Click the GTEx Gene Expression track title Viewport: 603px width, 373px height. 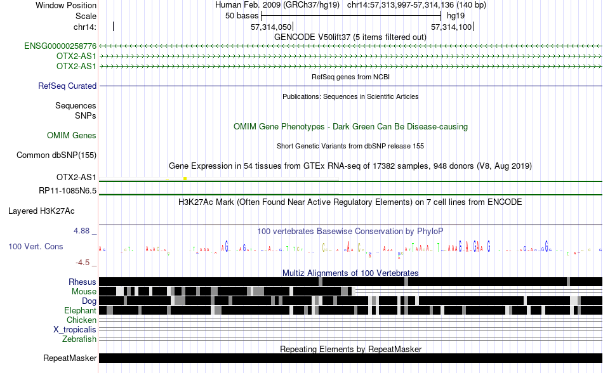pos(350,166)
